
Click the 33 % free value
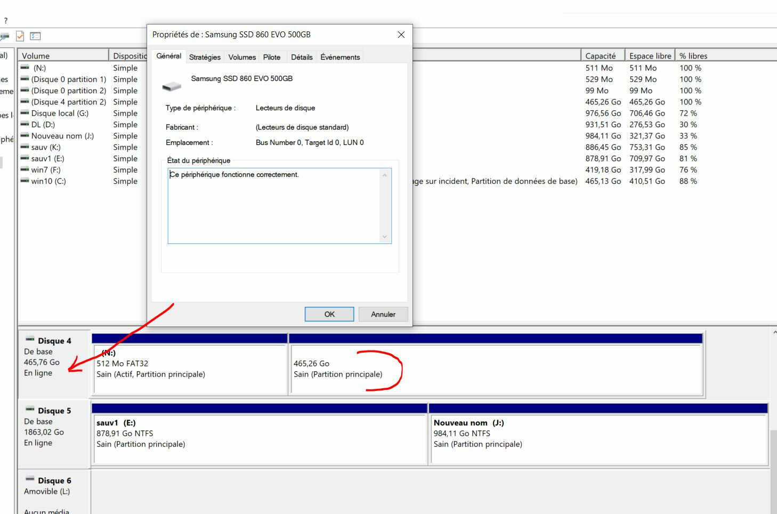click(x=688, y=136)
